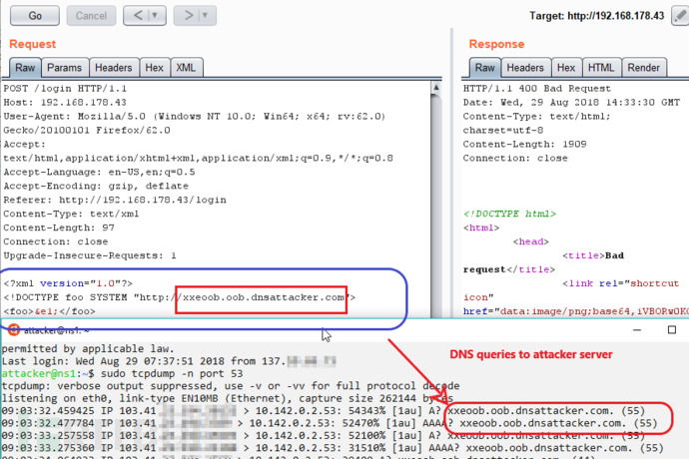Open the Request XML tab
The image size is (689, 459).
coord(186,68)
